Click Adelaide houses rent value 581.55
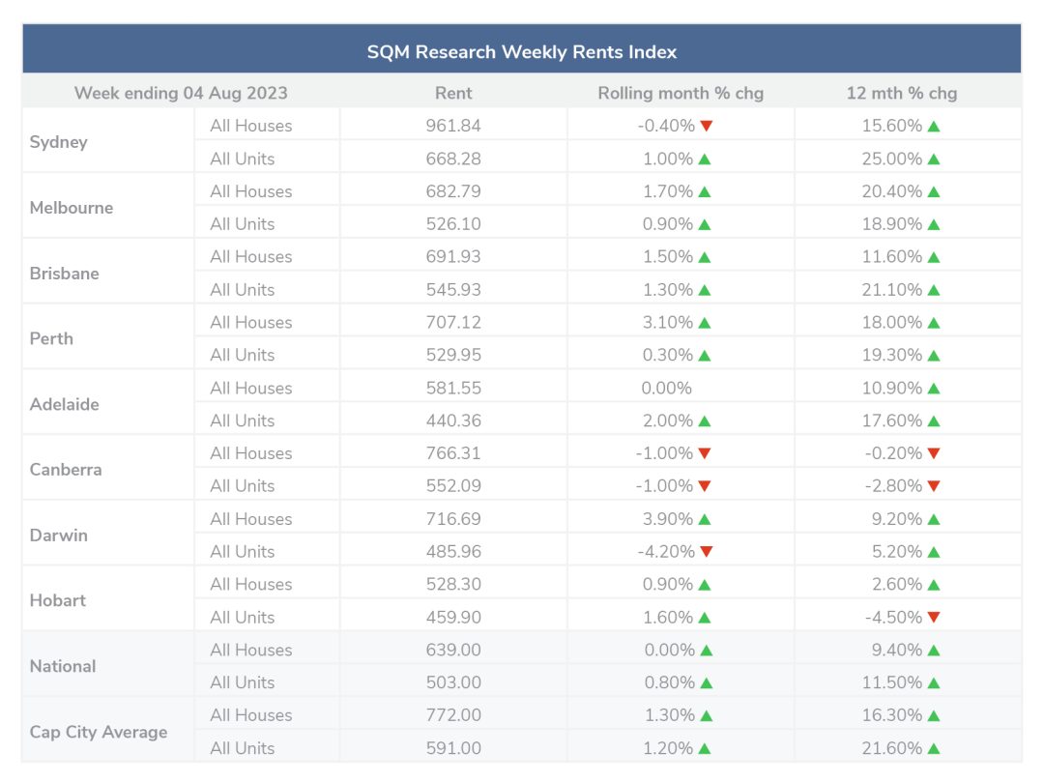Viewport: 1044px width, 783px height. 453,389
